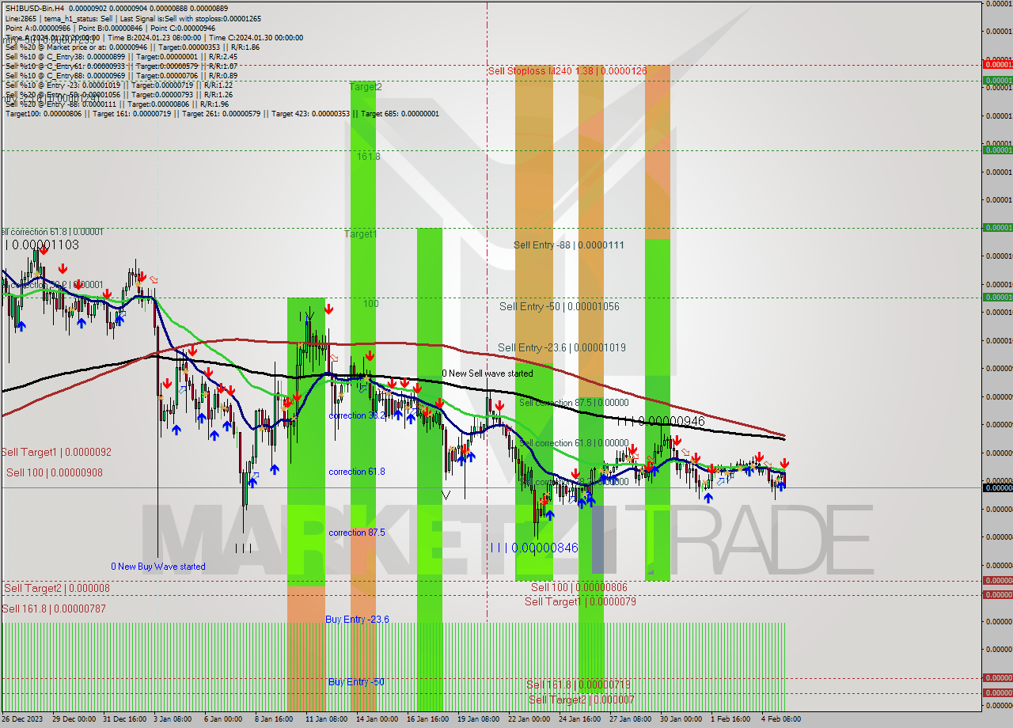Click the blue 'correction 38.2' label
This screenshot has height=728, width=1013.
coord(356,415)
